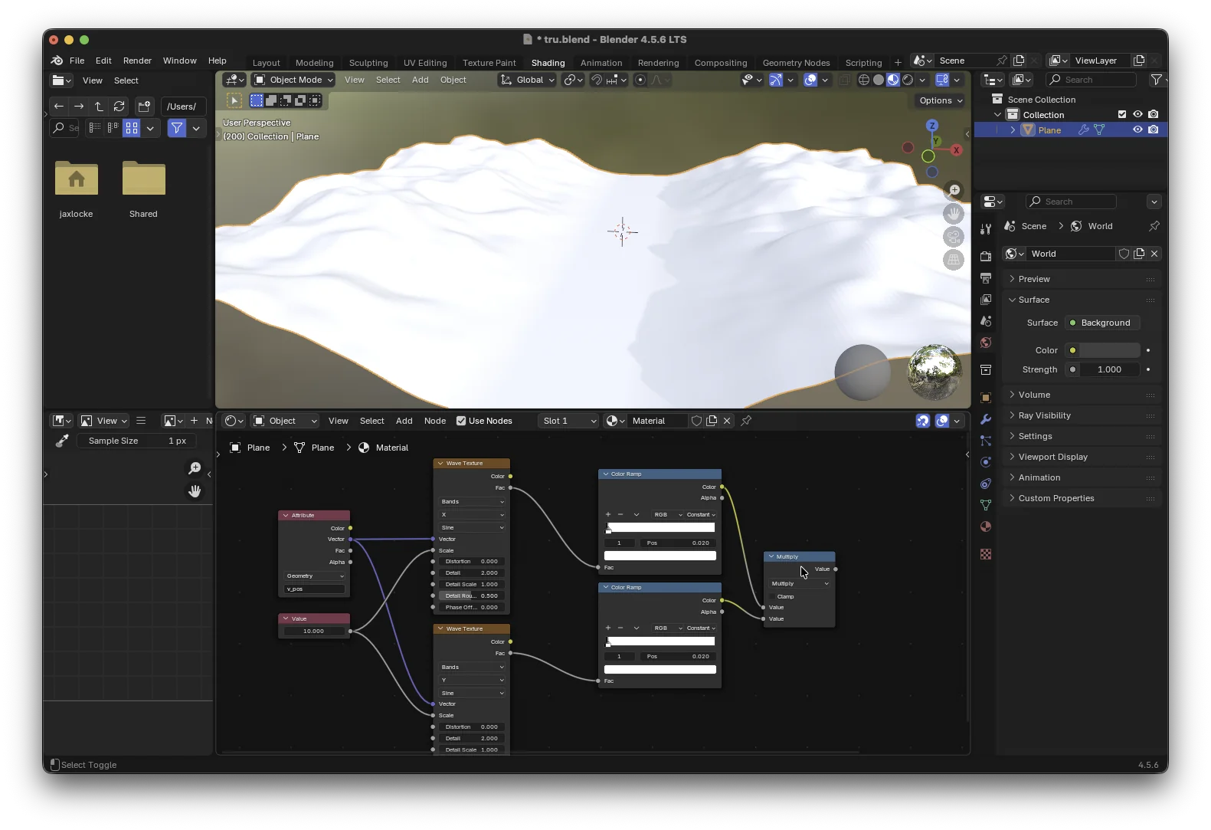Select the pan hand gizmo in viewport
This screenshot has width=1211, height=830.
954,214
